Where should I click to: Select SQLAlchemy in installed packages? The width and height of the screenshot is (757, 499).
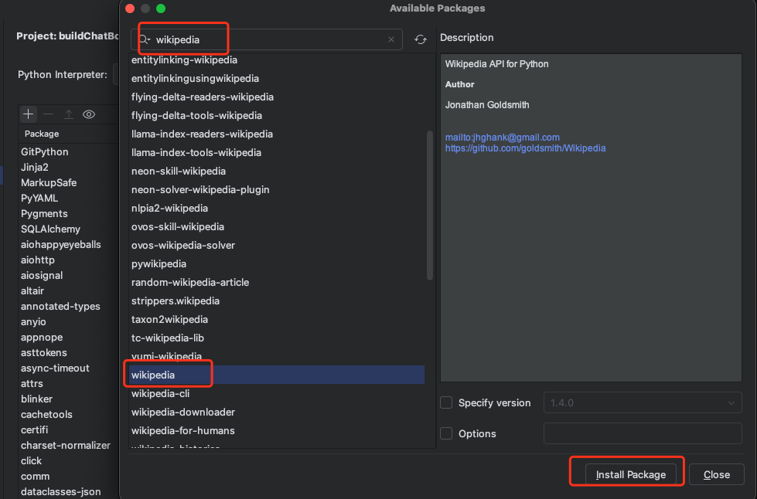[x=50, y=229]
